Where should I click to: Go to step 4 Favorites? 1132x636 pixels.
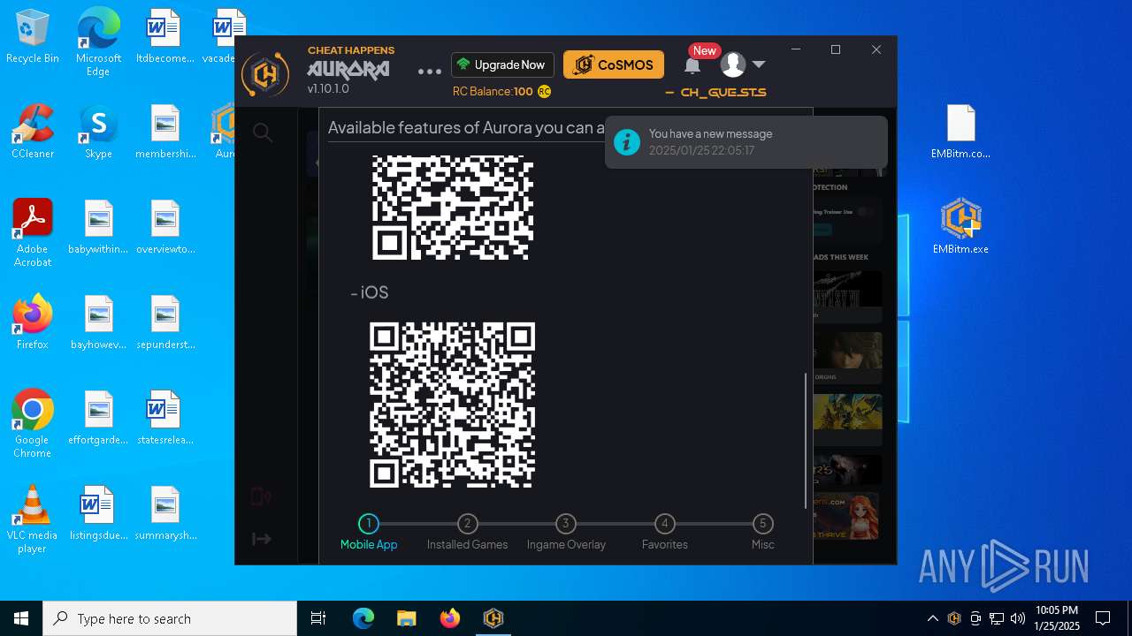pos(664,534)
